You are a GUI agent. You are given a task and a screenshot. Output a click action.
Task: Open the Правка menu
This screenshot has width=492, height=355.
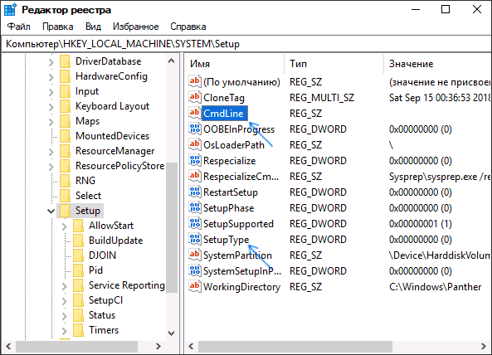(58, 27)
